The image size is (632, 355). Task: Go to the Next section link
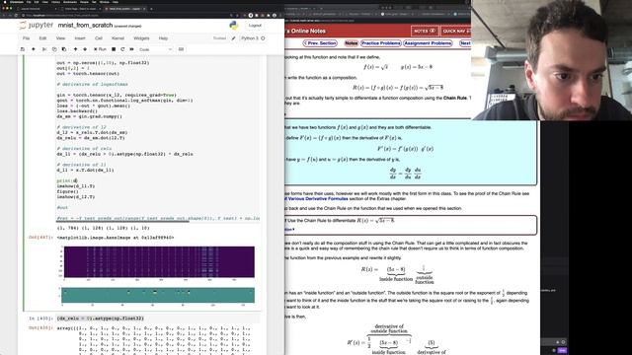[465, 43]
